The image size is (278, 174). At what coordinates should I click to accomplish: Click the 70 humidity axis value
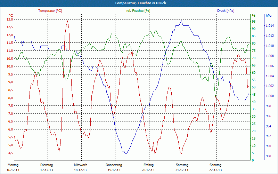pos(254,58)
